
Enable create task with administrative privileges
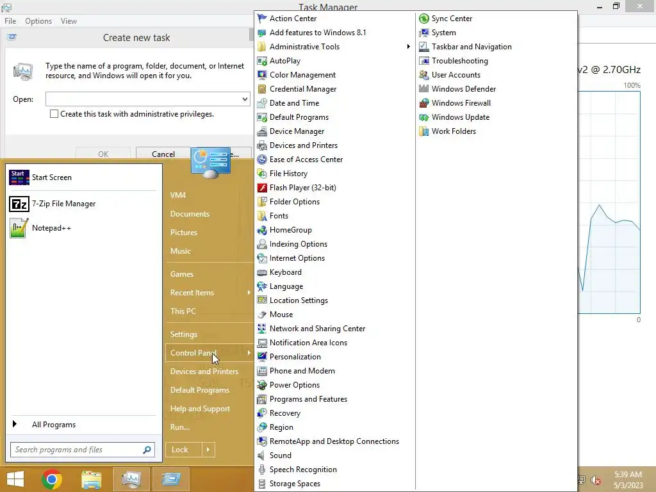tap(54, 114)
